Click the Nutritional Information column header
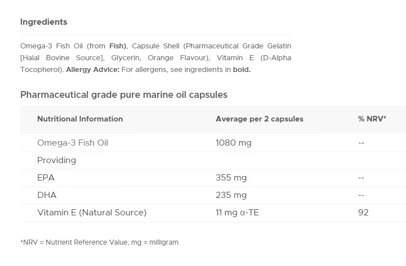Viewport: 406px width, 266px height. 80,119
